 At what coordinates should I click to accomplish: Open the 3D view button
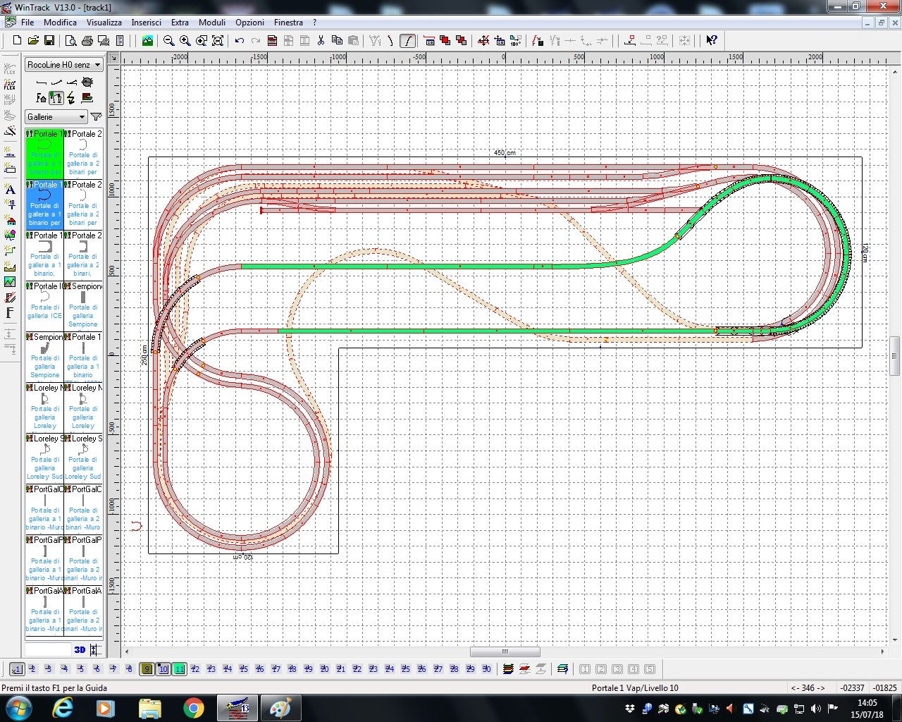tap(80, 649)
